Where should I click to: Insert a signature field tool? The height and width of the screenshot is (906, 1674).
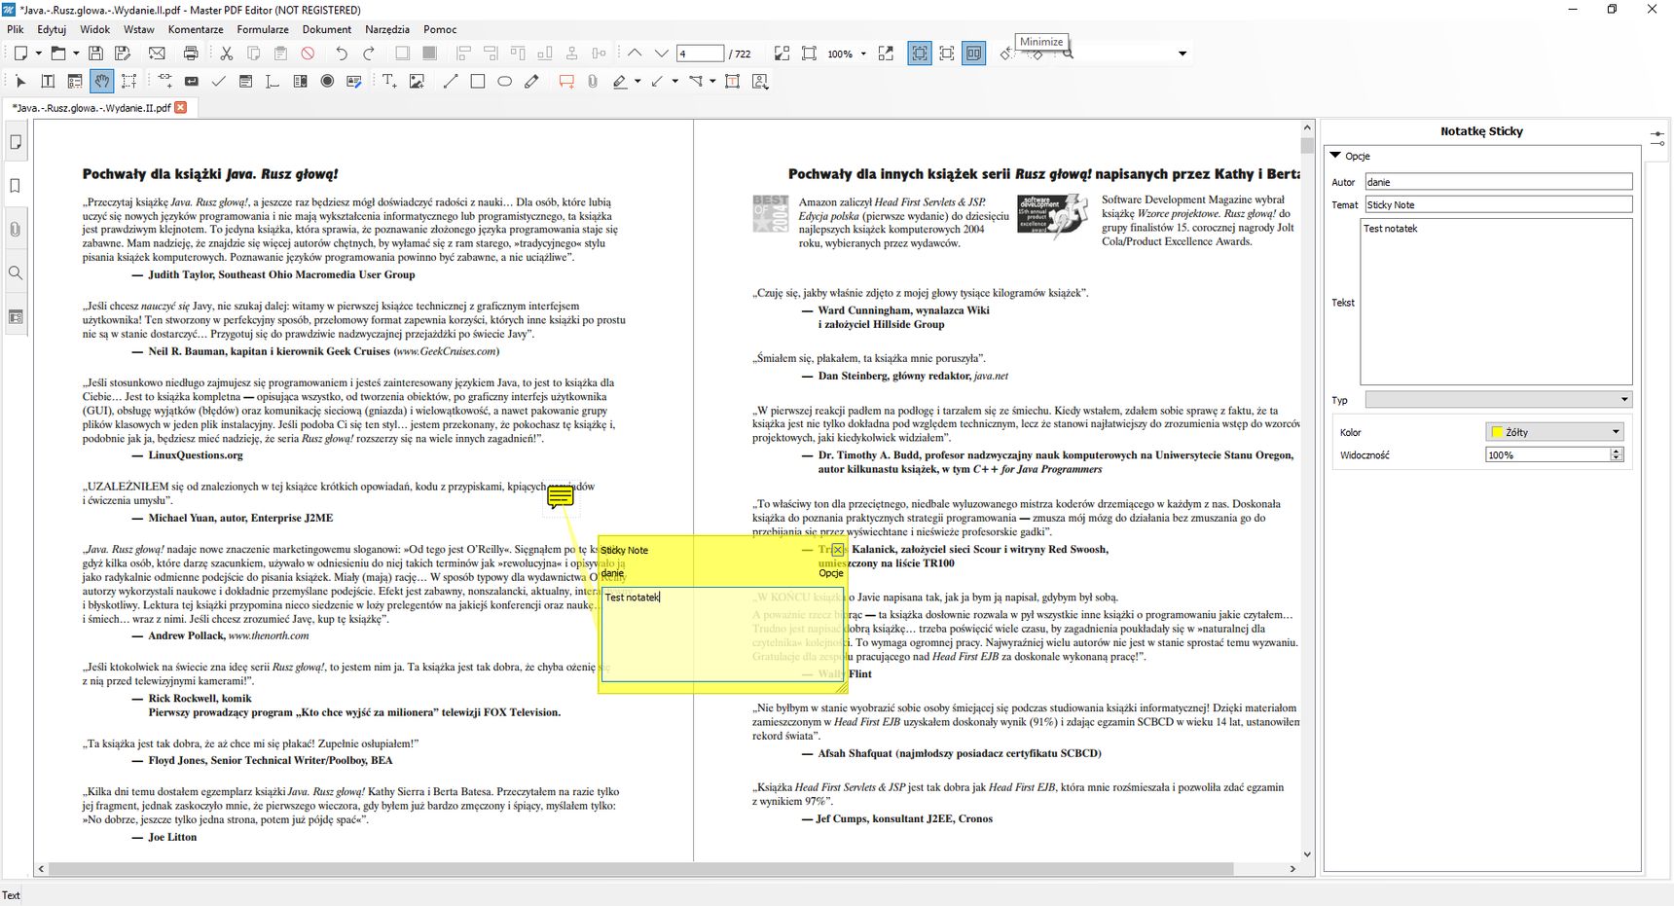pyautogui.click(x=354, y=82)
